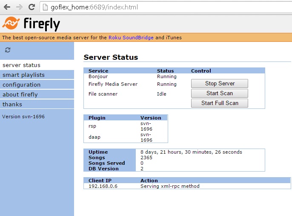The height and width of the screenshot is (216, 292).
Task: Click the Action column header
Action: [149, 181]
